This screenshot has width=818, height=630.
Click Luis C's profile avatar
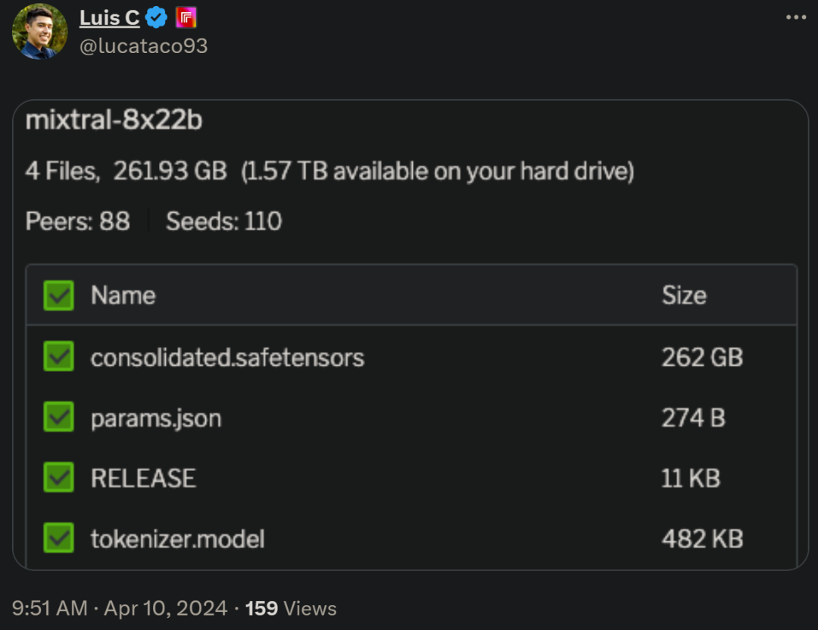pos(39,32)
